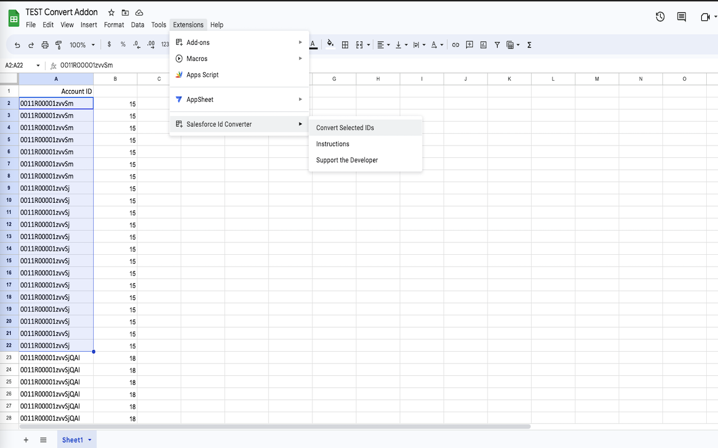Click the horizontal scrollbar
The image size is (718, 448).
coord(275,427)
